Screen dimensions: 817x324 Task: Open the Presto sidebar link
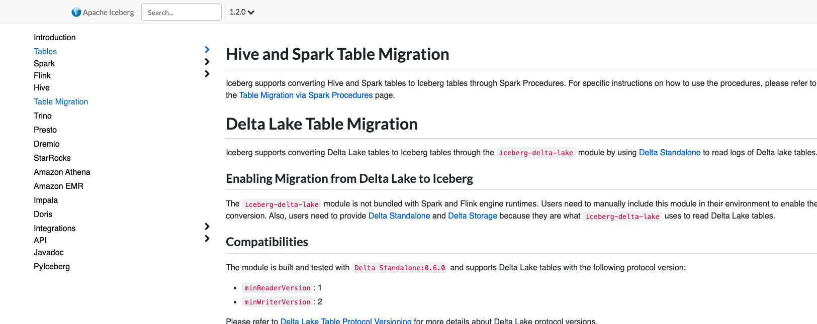45,130
